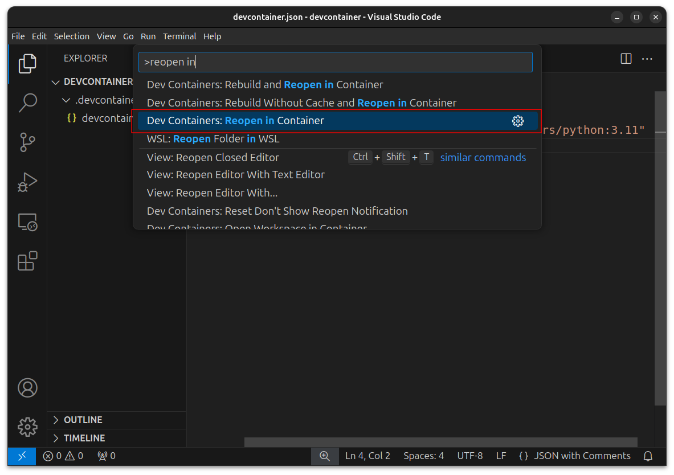Click UTF-8 encoding in status bar
This screenshot has width=674, height=475.
tap(470, 456)
